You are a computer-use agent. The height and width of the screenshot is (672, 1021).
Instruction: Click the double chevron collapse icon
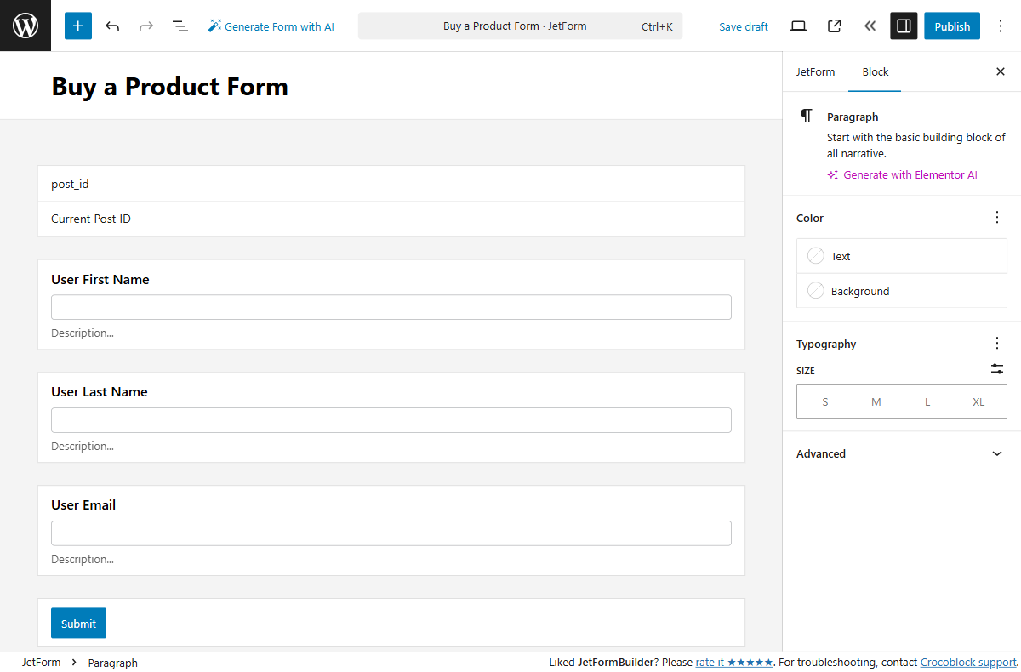[x=870, y=26]
